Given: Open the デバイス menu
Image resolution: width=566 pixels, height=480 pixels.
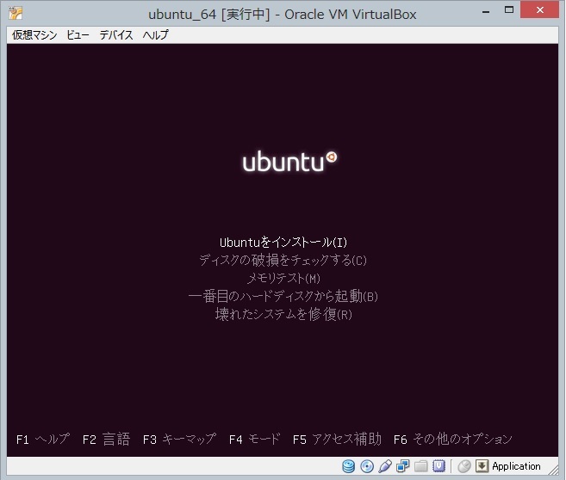Looking at the screenshot, I should point(116,35).
